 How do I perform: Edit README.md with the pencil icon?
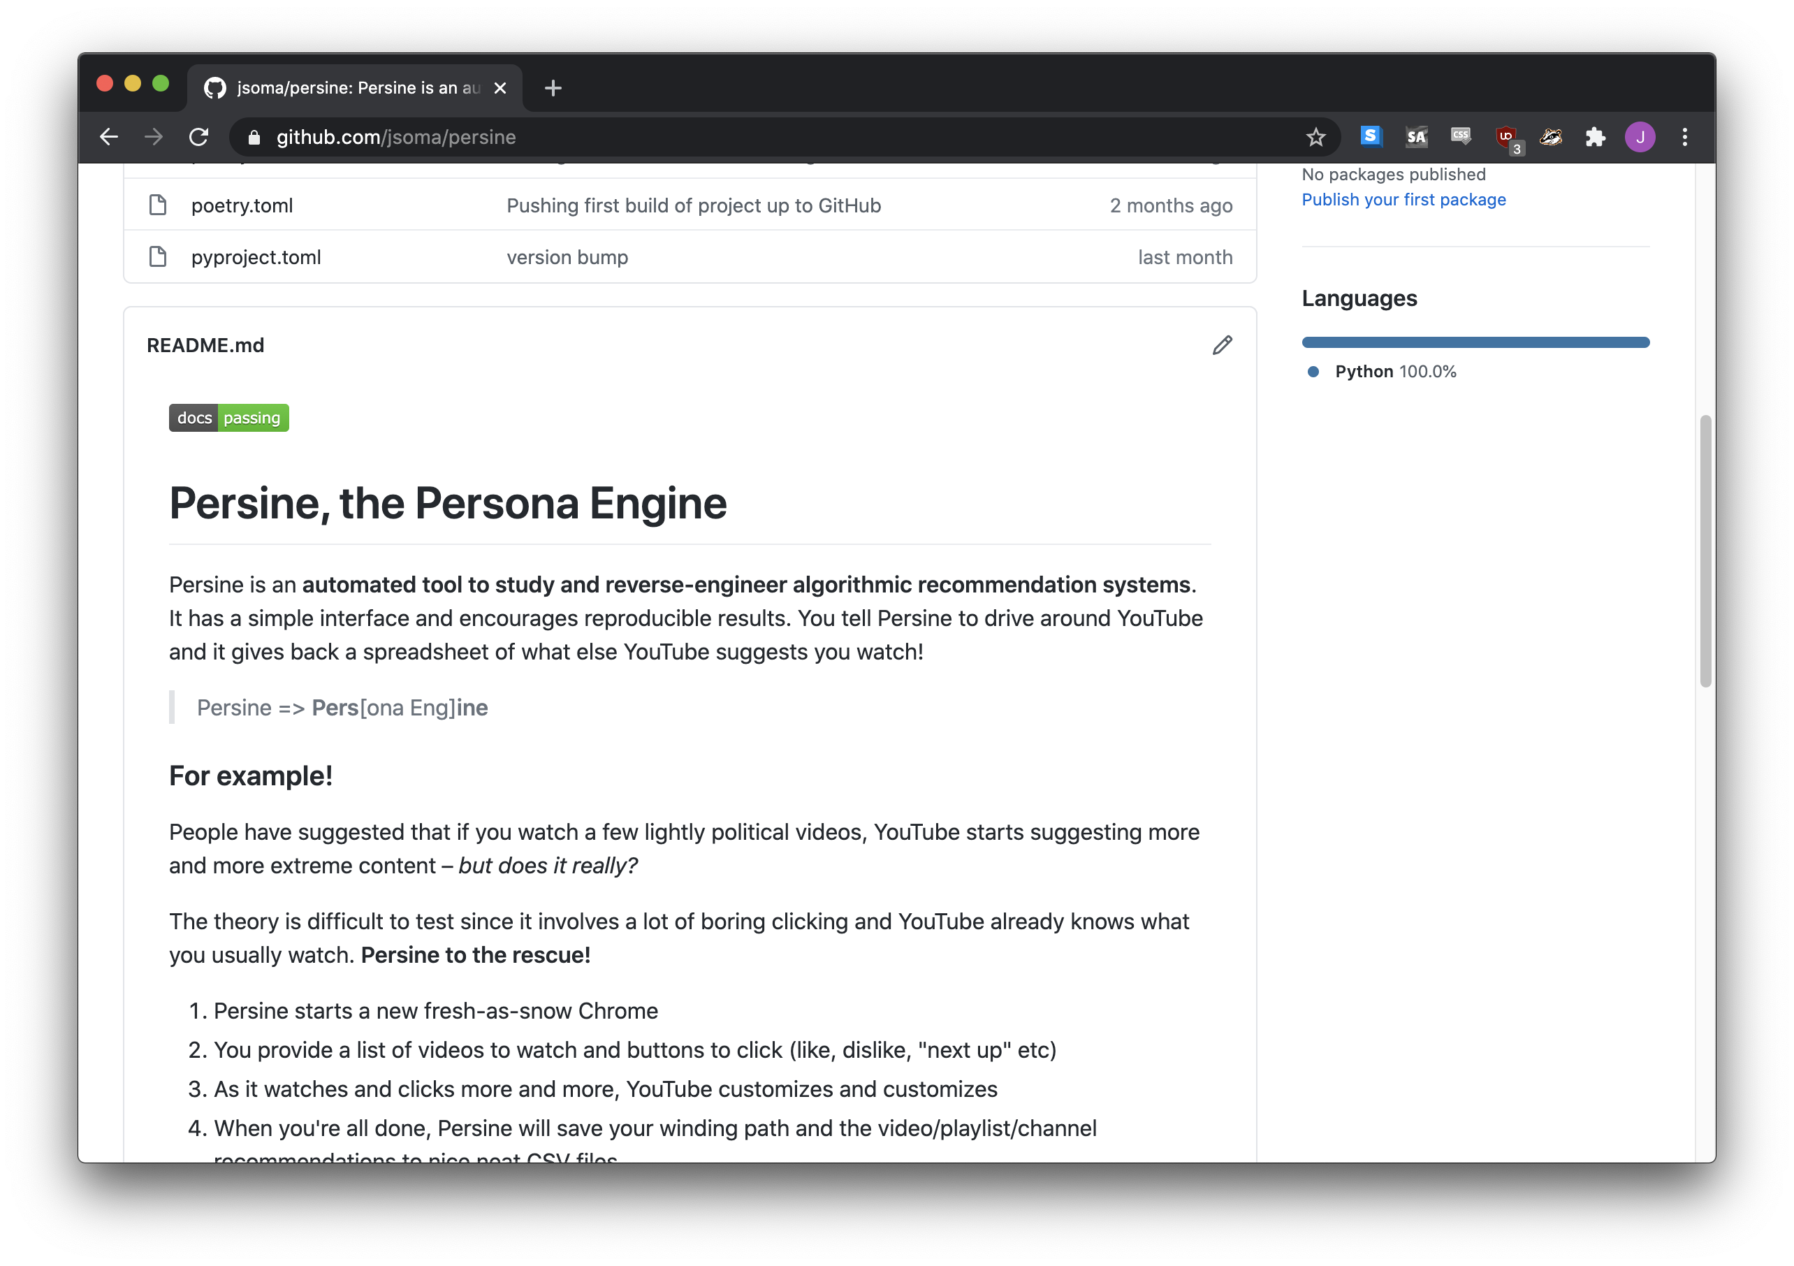1222,344
